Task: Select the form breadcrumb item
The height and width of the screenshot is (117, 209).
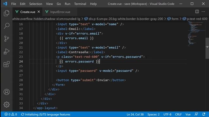Action: [173, 19]
